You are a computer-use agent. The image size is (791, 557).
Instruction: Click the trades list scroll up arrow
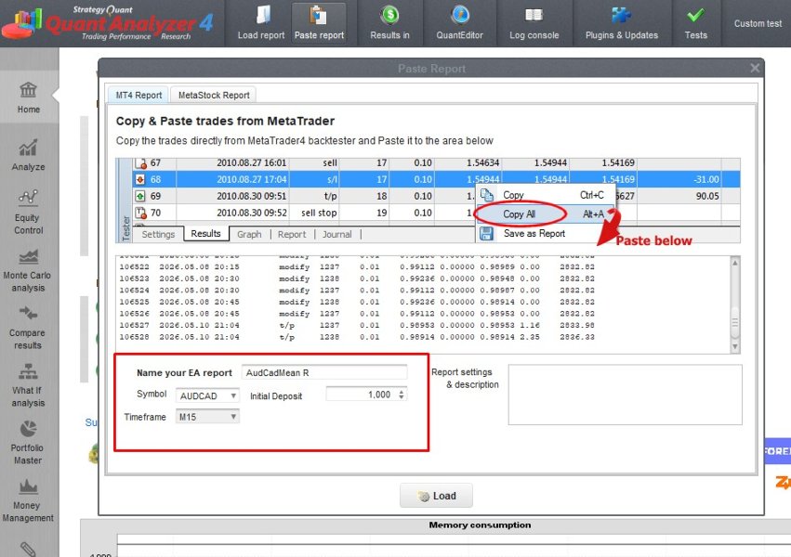(735, 263)
